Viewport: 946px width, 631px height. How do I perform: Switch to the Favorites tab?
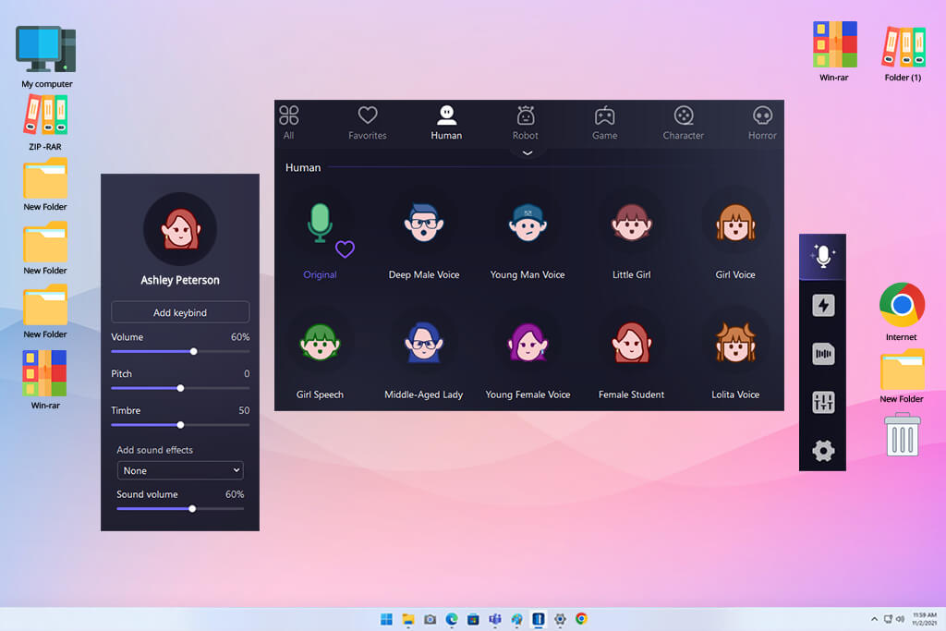368,123
